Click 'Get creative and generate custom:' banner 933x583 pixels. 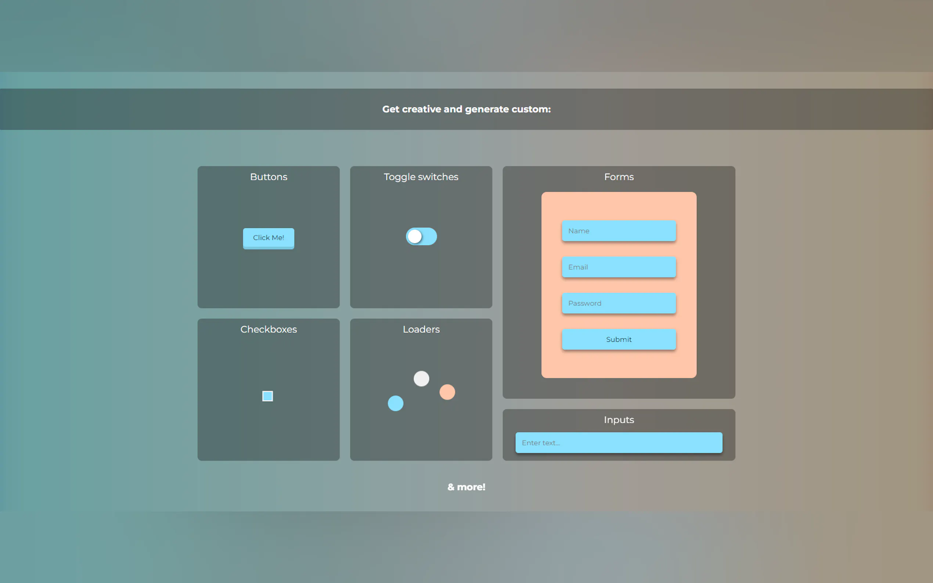coord(466,109)
